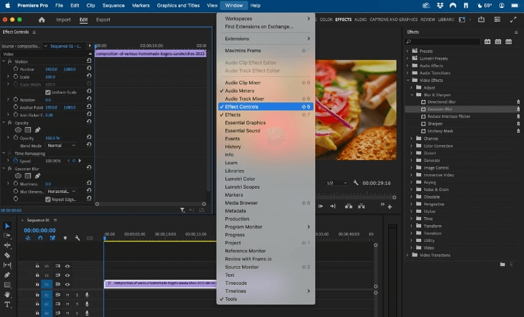
Task: Switch to the Export tab
Action: tap(103, 20)
